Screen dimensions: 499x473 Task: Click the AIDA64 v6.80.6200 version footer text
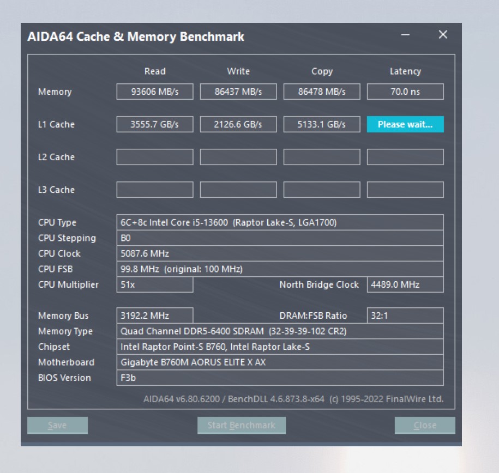(x=293, y=399)
